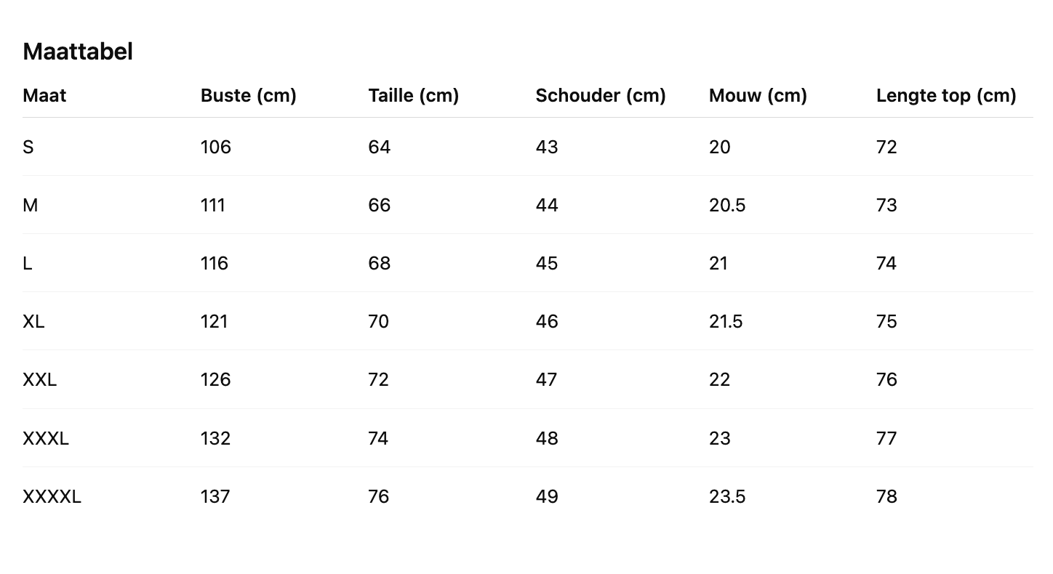Image resolution: width=1053 pixels, height=574 pixels.
Task: Click the Mouw (cm) column header
Action: coord(758,96)
